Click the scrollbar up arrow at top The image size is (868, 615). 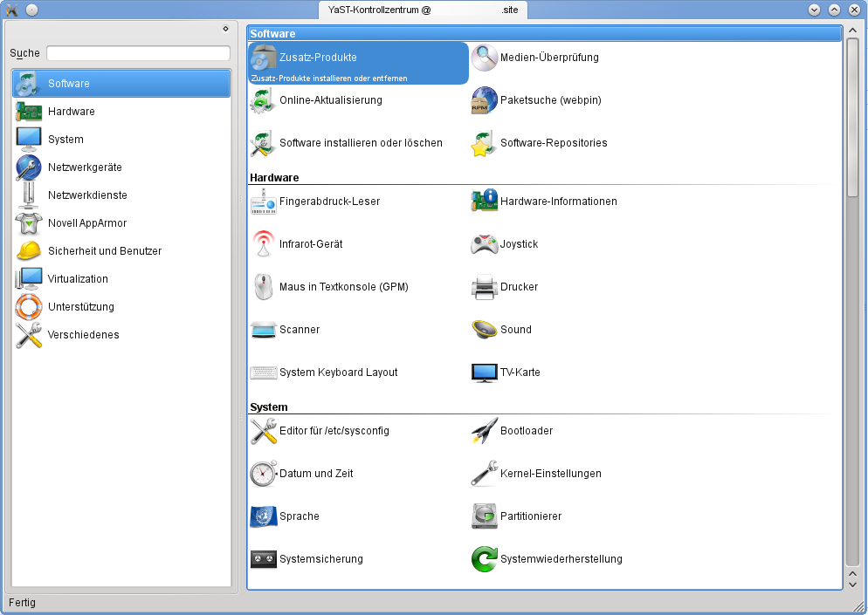852,31
